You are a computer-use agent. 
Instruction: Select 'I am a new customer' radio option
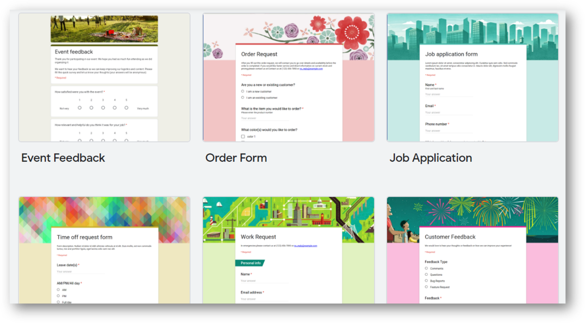[243, 91]
